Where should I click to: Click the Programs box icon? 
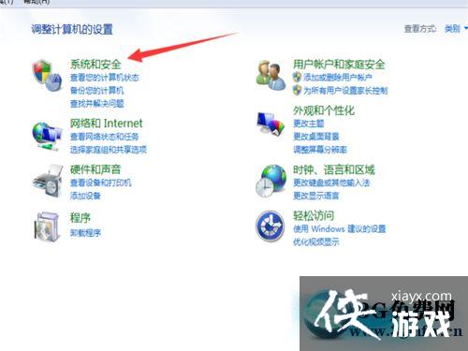click(47, 227)
